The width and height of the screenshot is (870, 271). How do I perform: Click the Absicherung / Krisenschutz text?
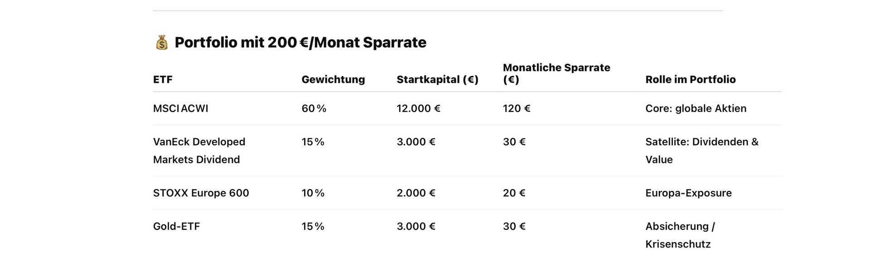680,235
